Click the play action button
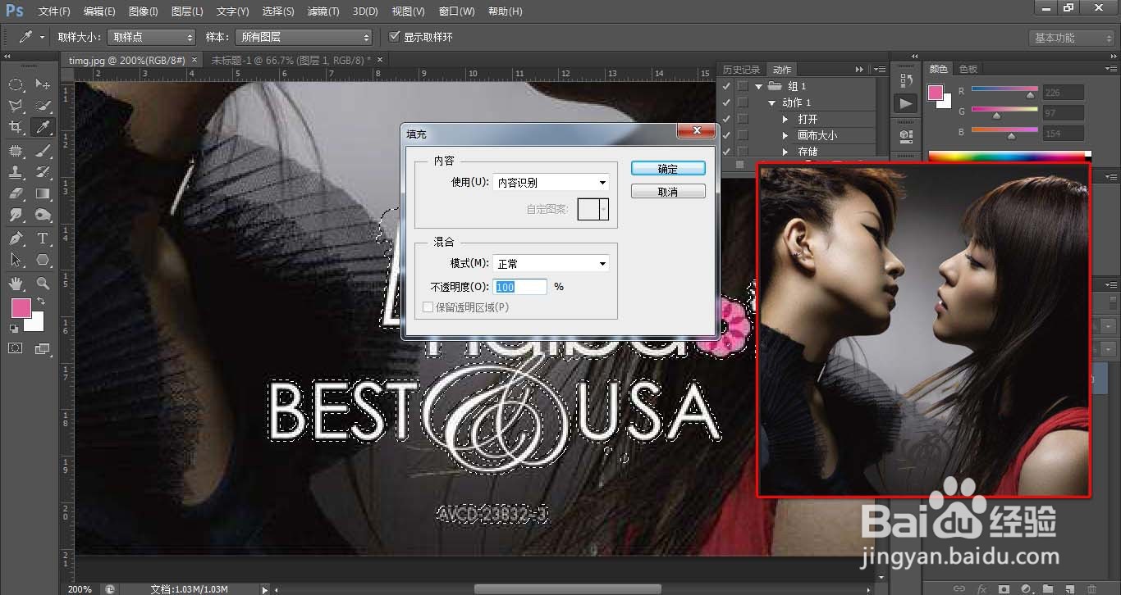Viewport: 1121px width, 595px height. click(906, 104)
